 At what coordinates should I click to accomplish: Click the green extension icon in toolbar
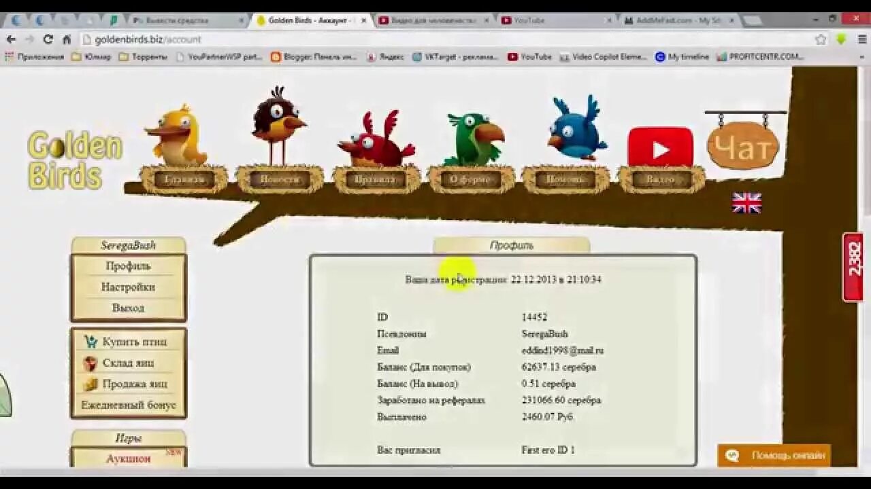click(841, 39)
